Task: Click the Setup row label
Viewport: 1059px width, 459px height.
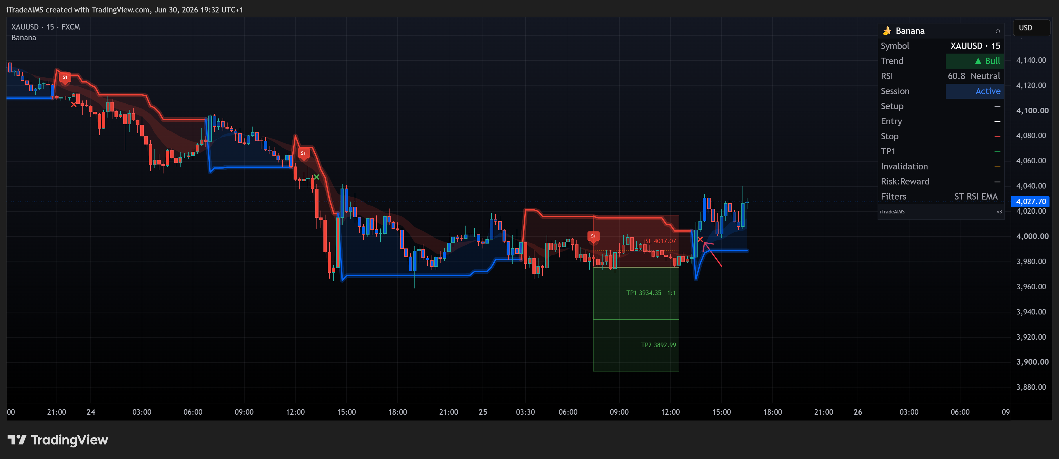Action: click(x=892, y=107)
